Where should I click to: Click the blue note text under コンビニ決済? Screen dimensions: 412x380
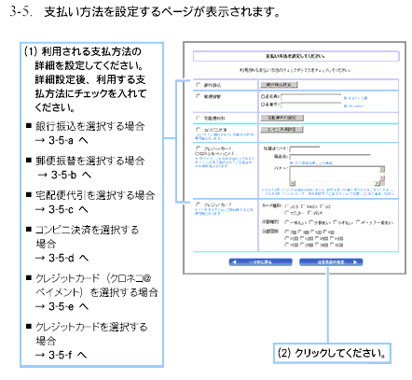coord(224,136)
